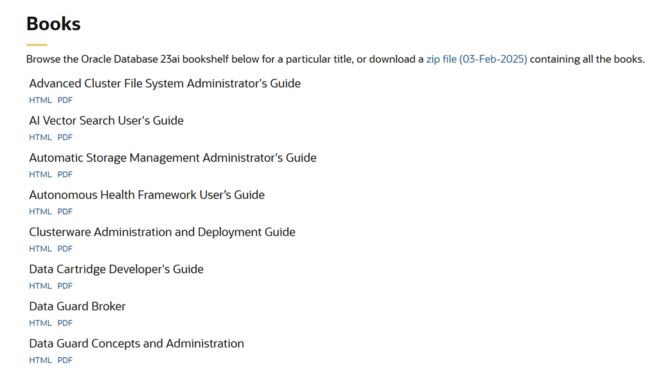Open HTML for Advanced Cluster File System guide
This screenshot has width=658, height=368.
coord(40,100)
